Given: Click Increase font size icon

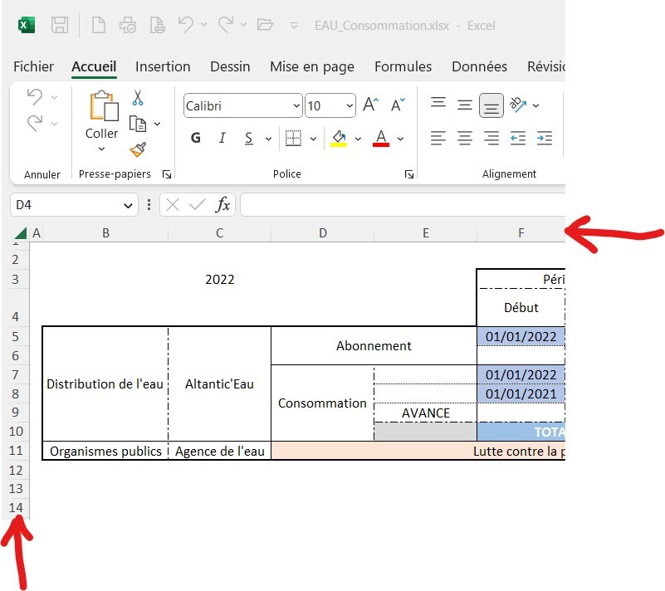Looking at the screenshot, I should [370, 105].
